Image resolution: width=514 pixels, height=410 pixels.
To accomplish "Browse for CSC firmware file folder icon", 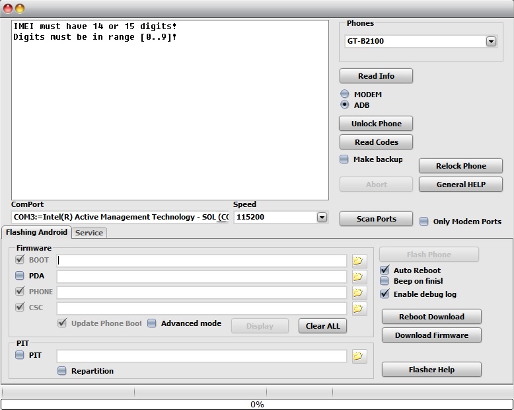I will (359, 308).
